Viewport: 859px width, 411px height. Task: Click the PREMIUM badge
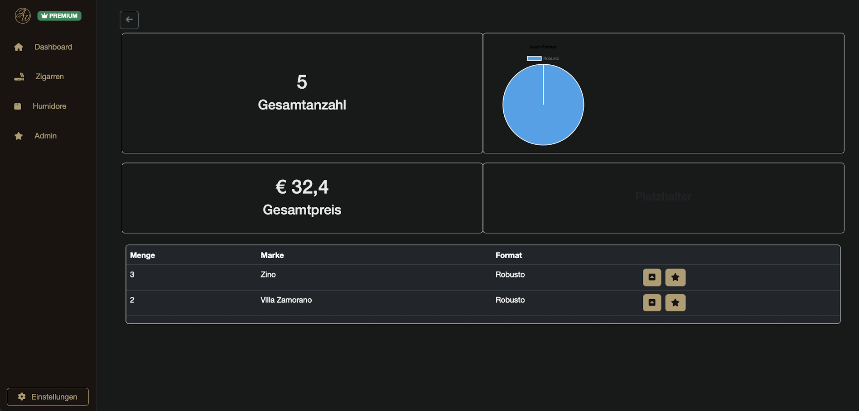(x=59, y=16)
